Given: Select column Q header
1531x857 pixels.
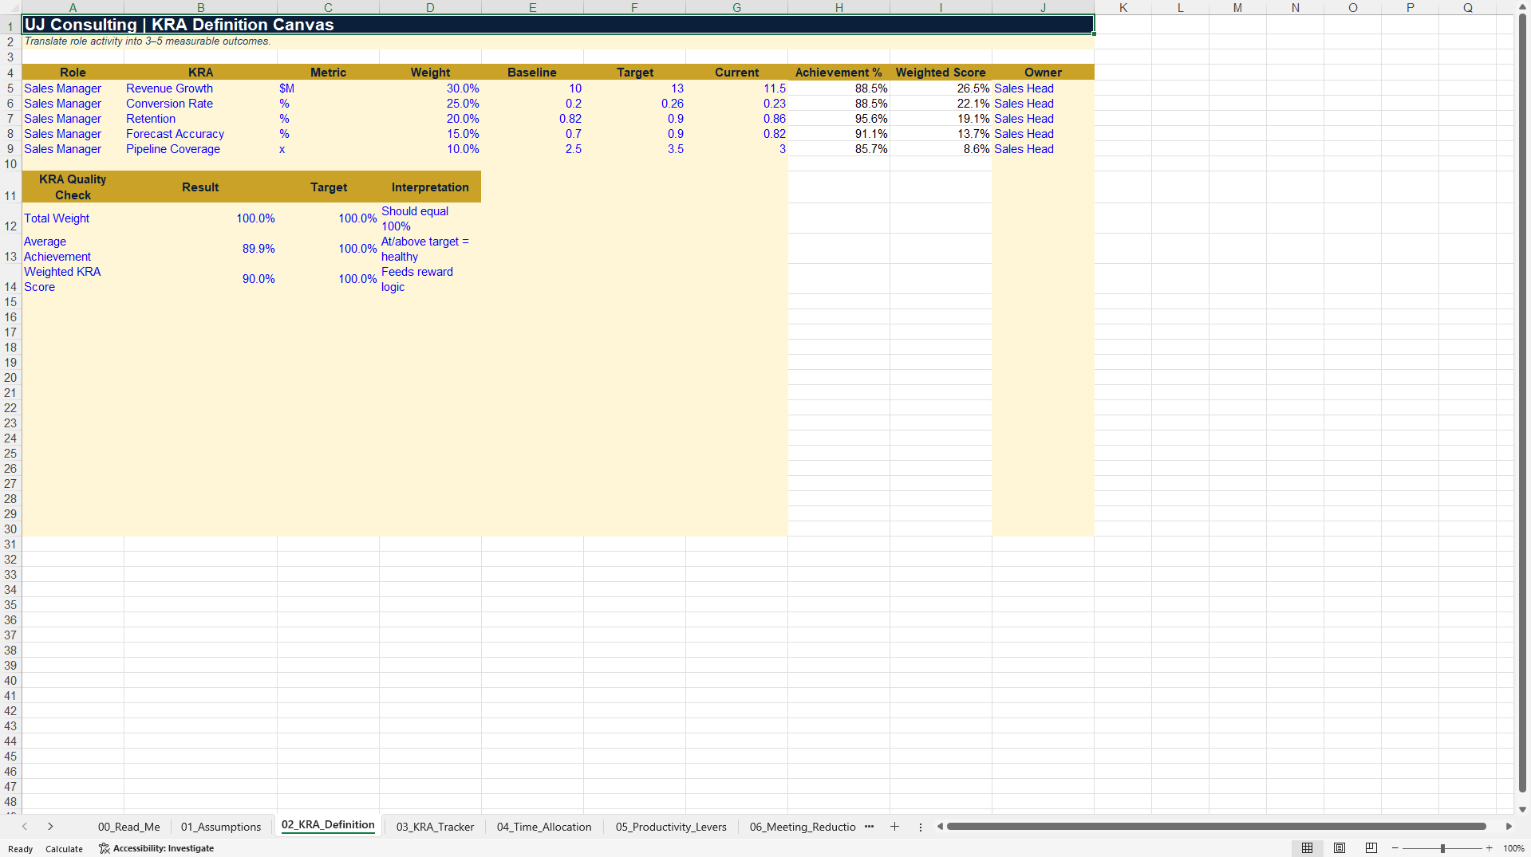Looking at the screenshot, I should 1467,7.
